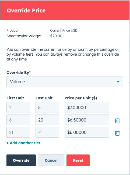Click the First Unit field showing 6
The height and width of the screenshot is (175, 130).
tap(18, 120)
